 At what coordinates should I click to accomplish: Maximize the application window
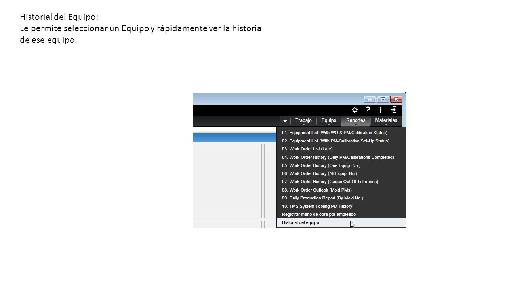pos(383,99)
